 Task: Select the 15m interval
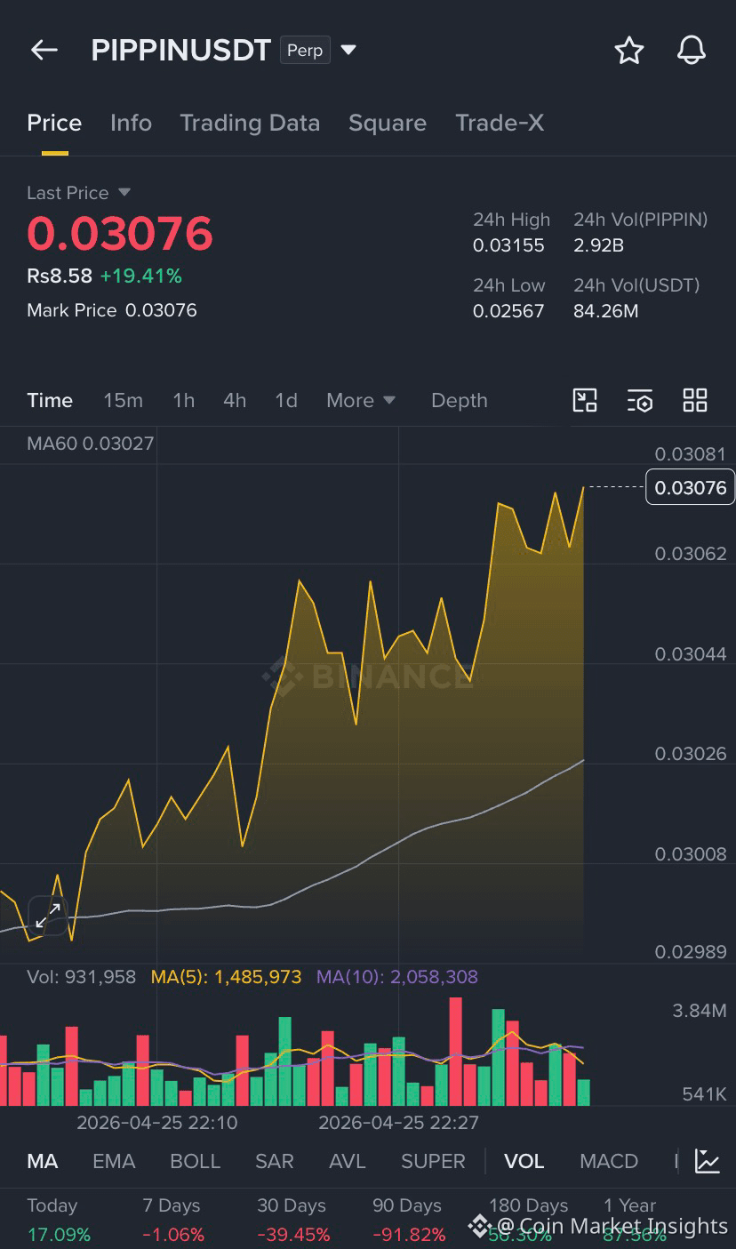pyautogui.click(x=123, y=400)
